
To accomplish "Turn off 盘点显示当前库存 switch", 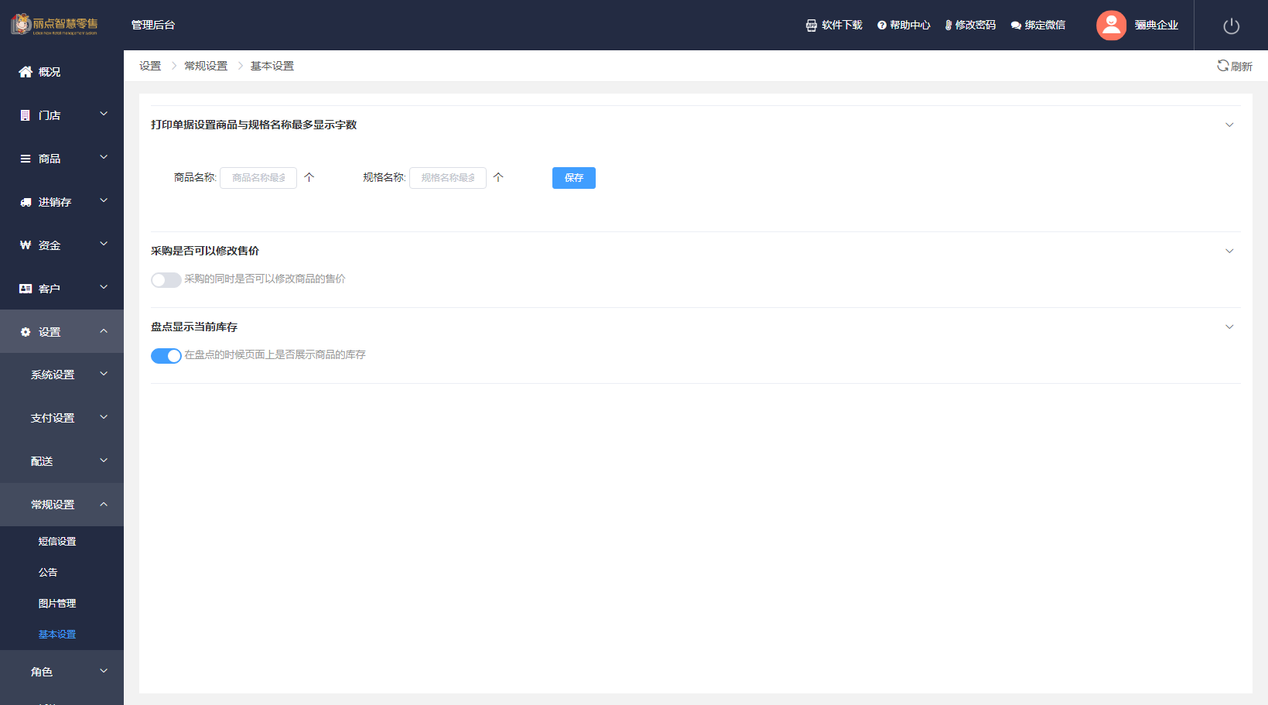I will (166, 355).
